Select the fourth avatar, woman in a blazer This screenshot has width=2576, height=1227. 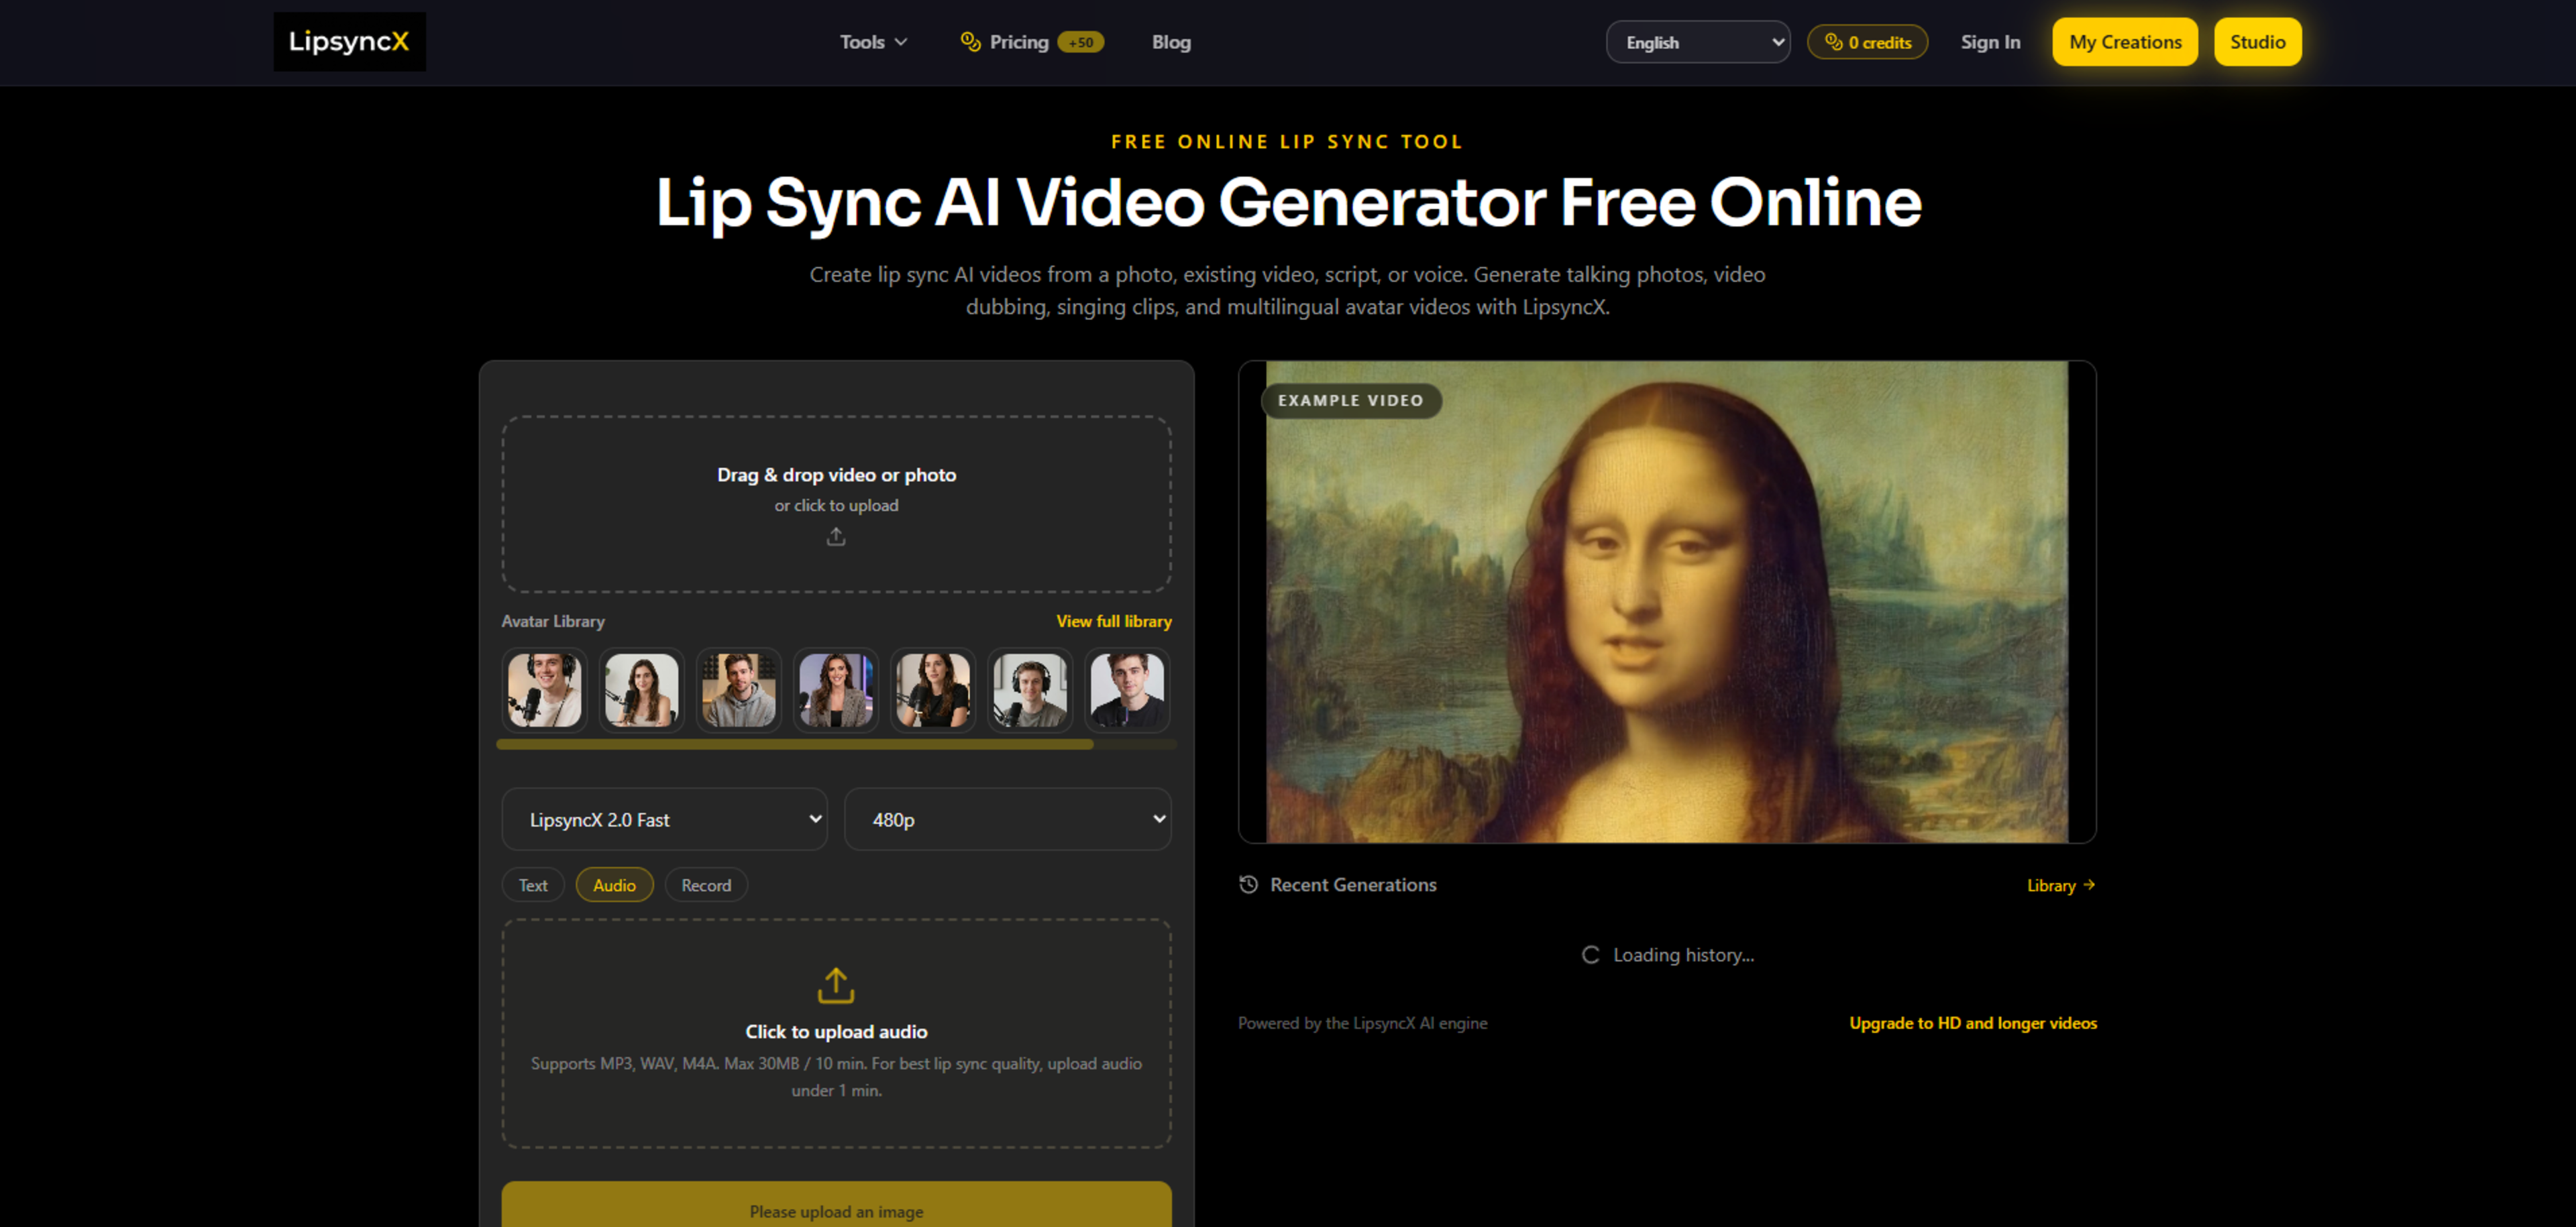[x=835, y=689]
